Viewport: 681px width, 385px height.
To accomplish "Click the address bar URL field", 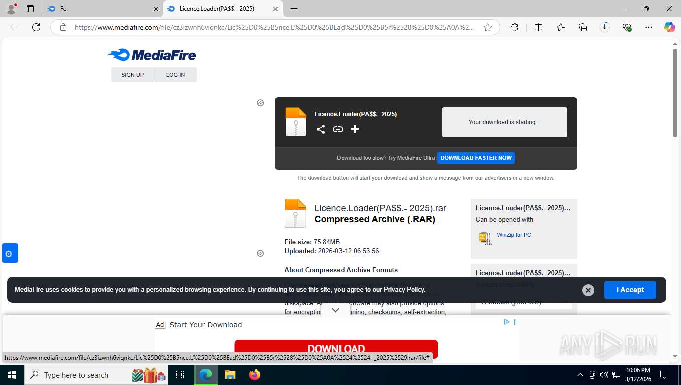I will [x=274, y=27].
